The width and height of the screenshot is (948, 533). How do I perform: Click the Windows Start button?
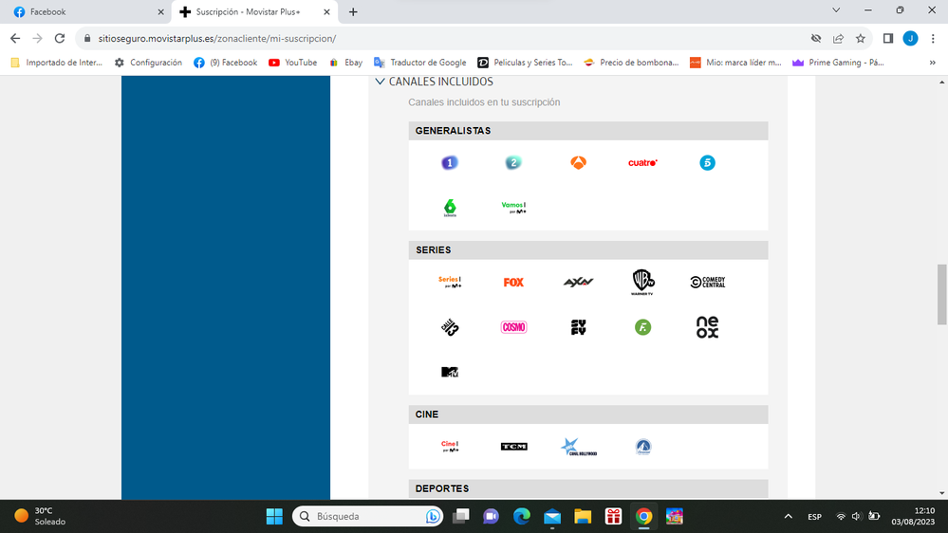tap(274, 516)
